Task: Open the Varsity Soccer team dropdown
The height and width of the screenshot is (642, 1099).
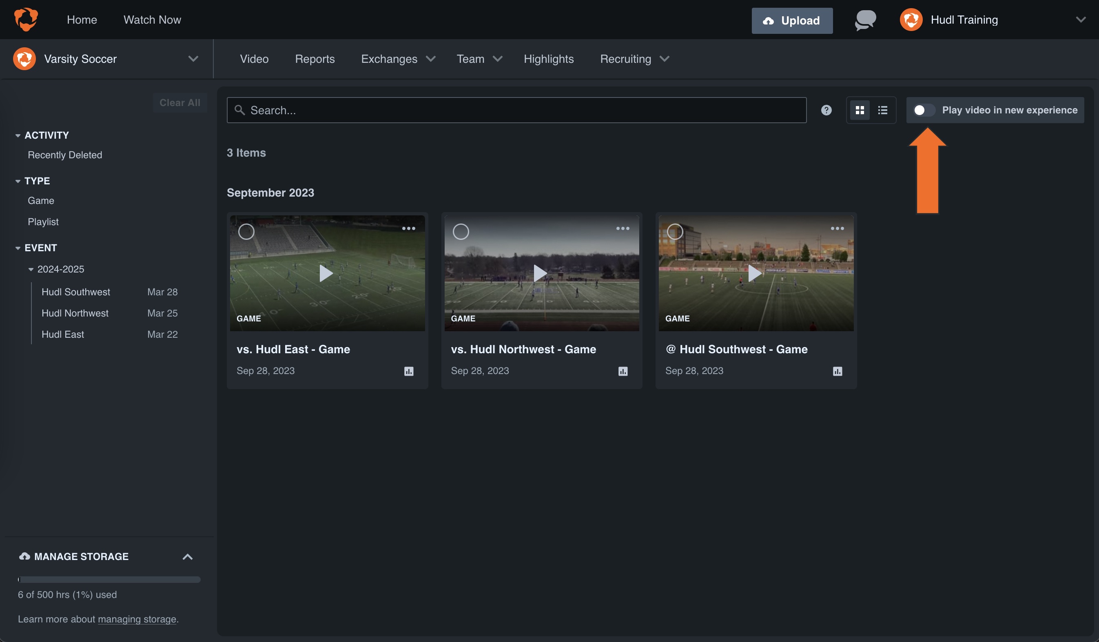Action: point(193,59)
